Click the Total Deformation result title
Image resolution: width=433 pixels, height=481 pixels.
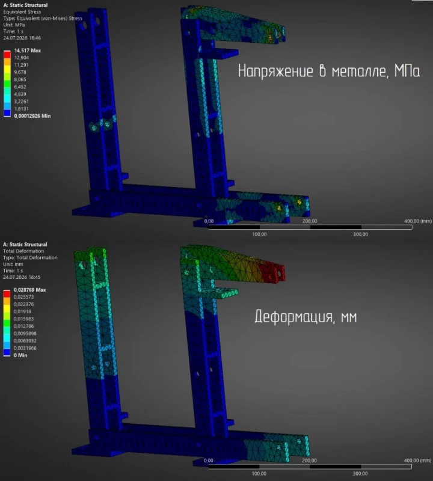click(23, 251)
